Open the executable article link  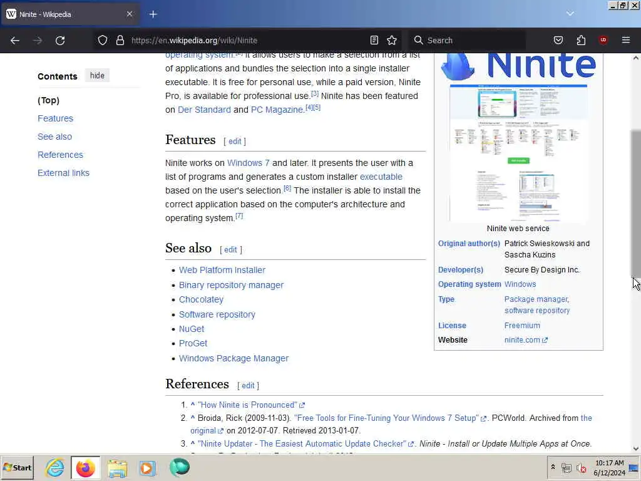point(381,177)
